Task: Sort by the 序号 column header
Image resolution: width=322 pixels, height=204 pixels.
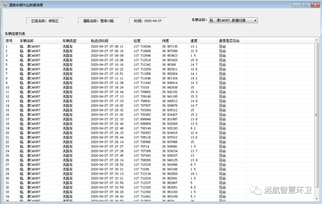Action: (x=11, y=41)
